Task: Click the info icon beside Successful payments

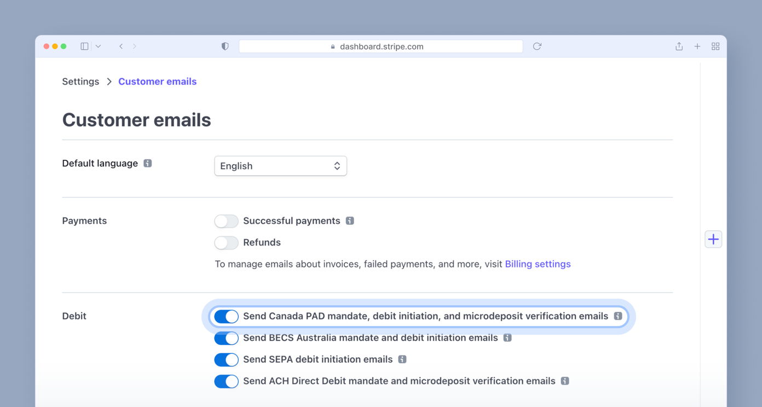Action: [x=350, y=220]
